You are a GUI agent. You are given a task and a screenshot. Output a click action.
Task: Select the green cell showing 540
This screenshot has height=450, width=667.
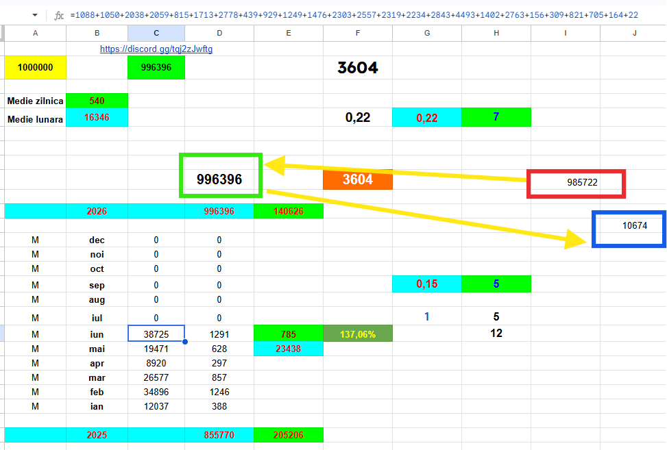97,101
